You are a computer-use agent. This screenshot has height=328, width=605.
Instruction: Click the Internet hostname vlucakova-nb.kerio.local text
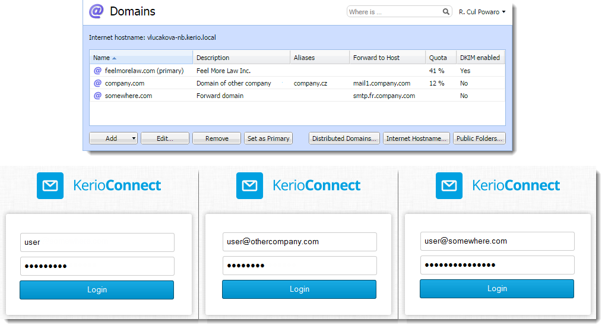tap(153, 37)
